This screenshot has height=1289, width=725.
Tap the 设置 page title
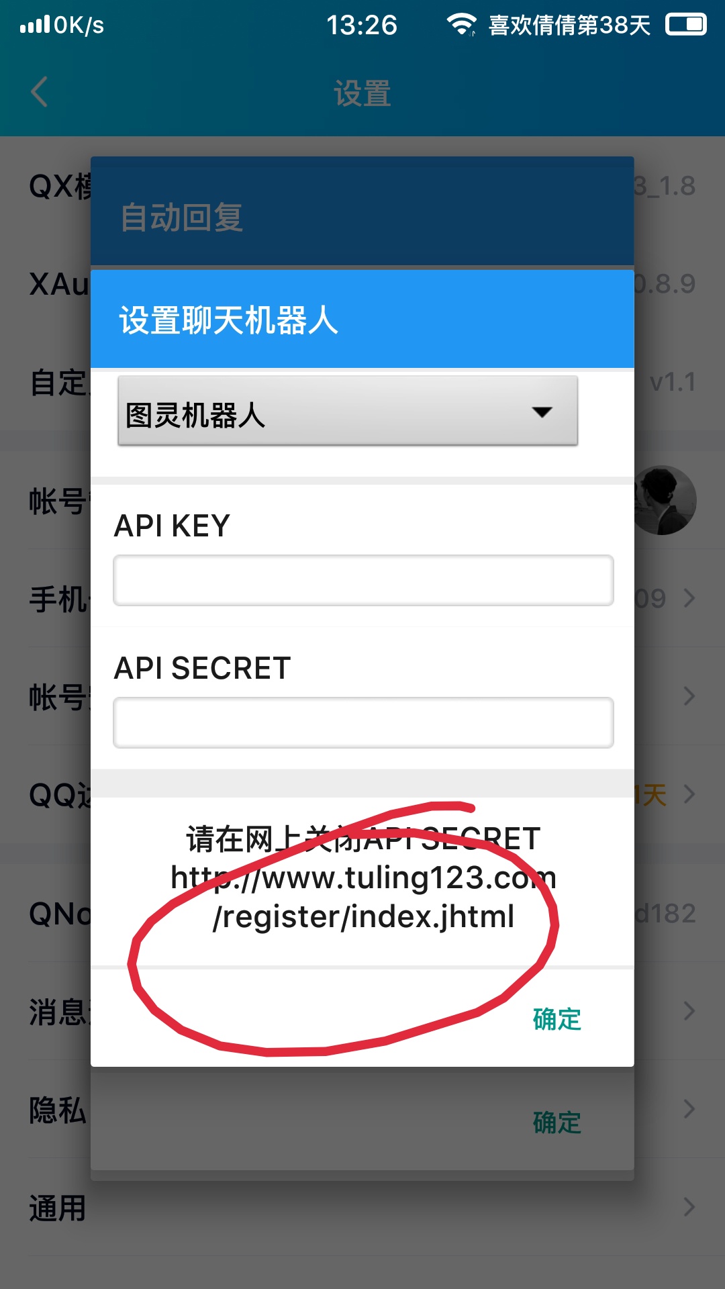(x=362, y=93)
